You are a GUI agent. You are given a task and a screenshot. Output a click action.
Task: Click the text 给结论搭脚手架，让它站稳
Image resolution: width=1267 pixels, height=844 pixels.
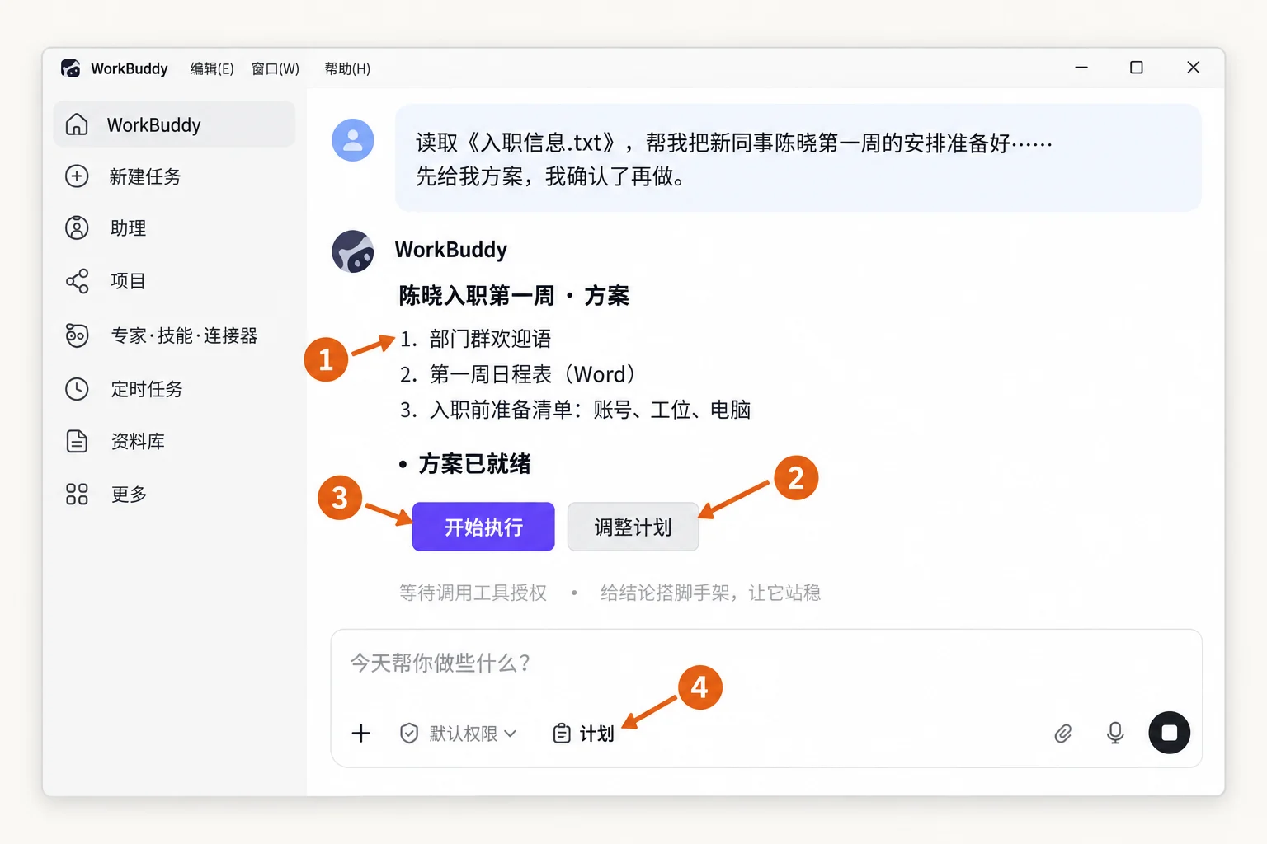[710, 593]
